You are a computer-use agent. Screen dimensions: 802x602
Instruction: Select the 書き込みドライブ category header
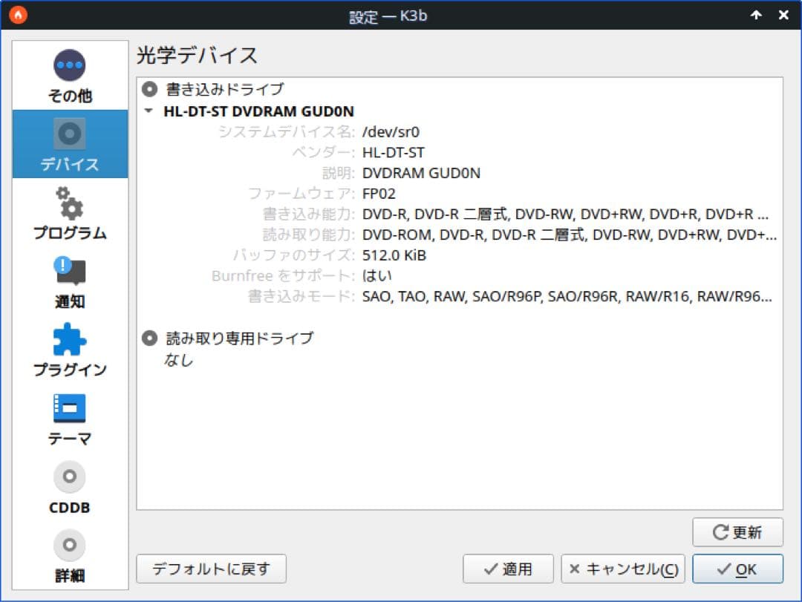(224, 90)
